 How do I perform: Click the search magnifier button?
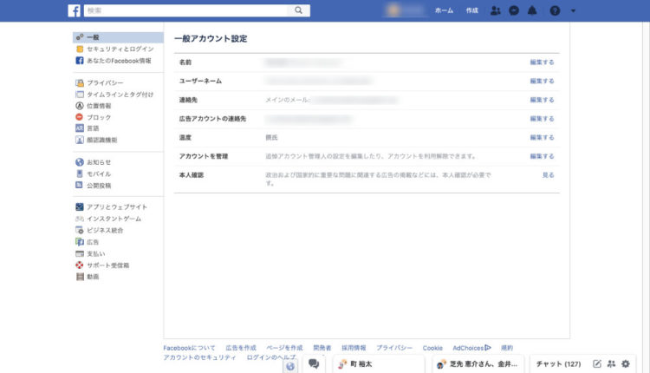pyautogui.click(x=298, y=10)
